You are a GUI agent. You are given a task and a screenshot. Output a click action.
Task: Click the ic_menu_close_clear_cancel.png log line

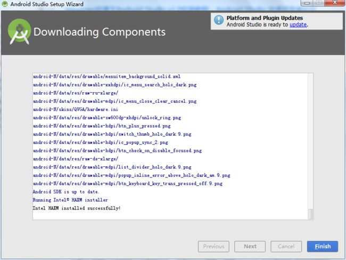(114, 101)
